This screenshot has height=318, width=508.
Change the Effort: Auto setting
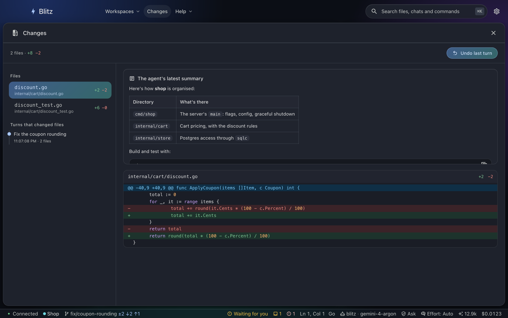click(x=437, y=314)
